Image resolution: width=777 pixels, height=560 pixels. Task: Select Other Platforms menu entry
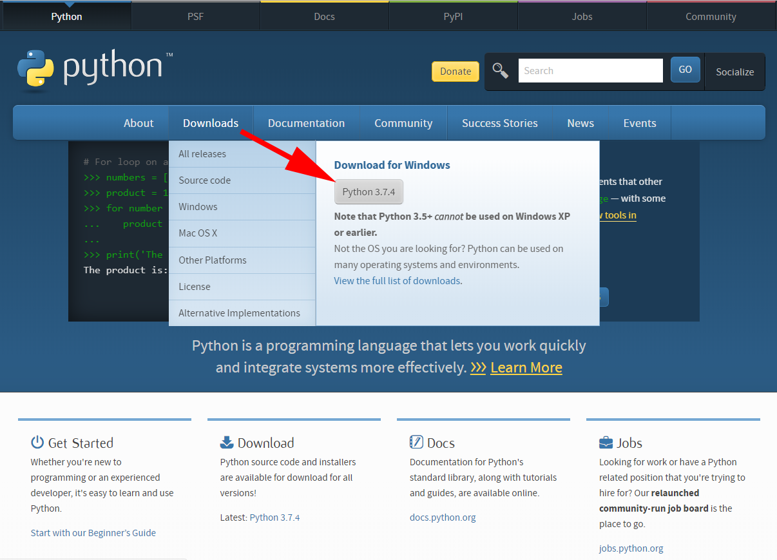242,260
